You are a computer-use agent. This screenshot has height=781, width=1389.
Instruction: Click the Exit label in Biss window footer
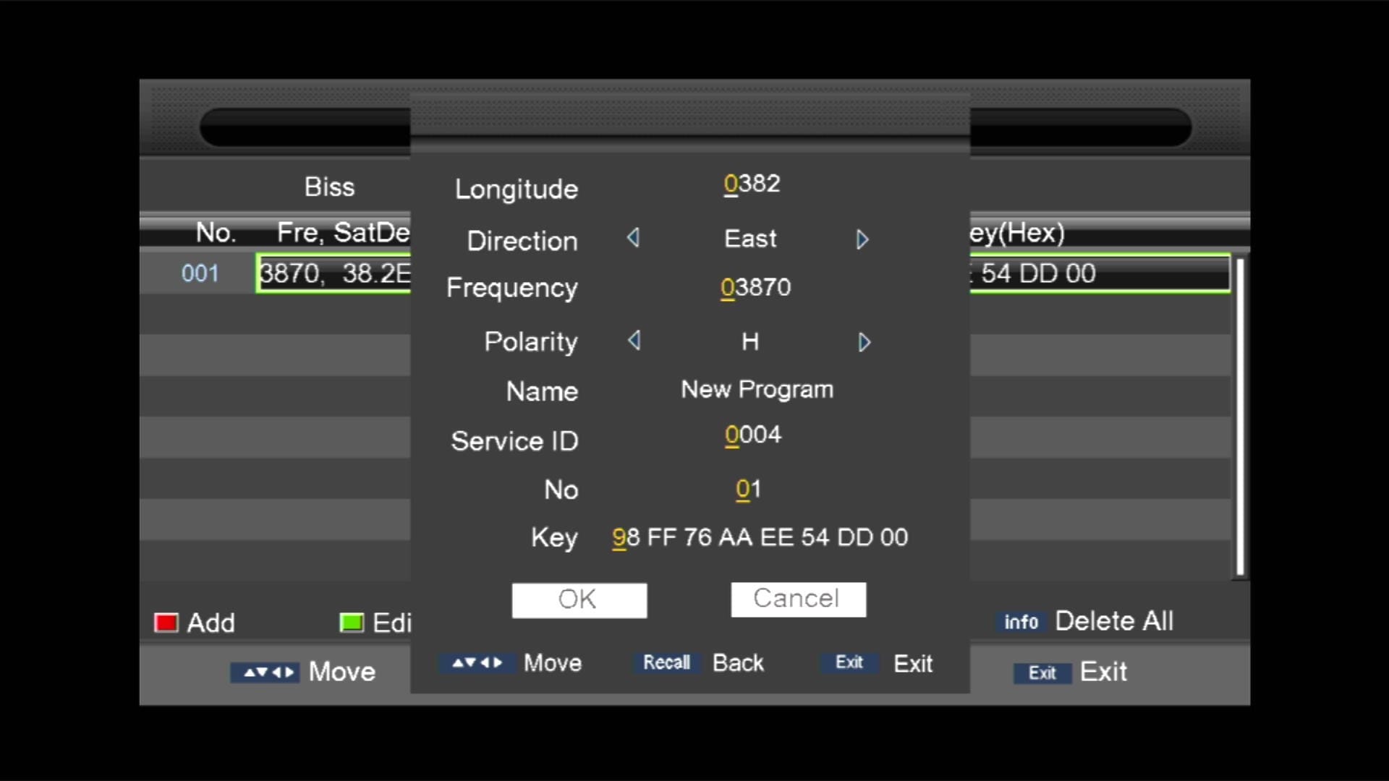(x=1103, y=673)
